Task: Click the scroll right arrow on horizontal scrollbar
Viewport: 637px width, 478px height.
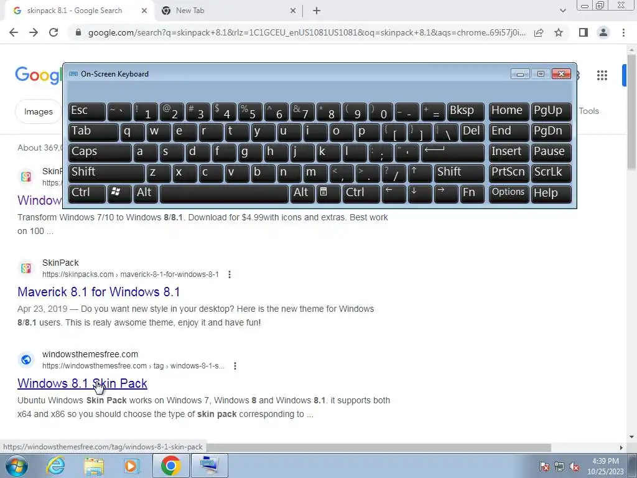Action: pos(621,448)
